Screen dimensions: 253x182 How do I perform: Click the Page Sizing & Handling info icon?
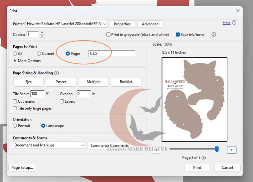tap(57, 73)
